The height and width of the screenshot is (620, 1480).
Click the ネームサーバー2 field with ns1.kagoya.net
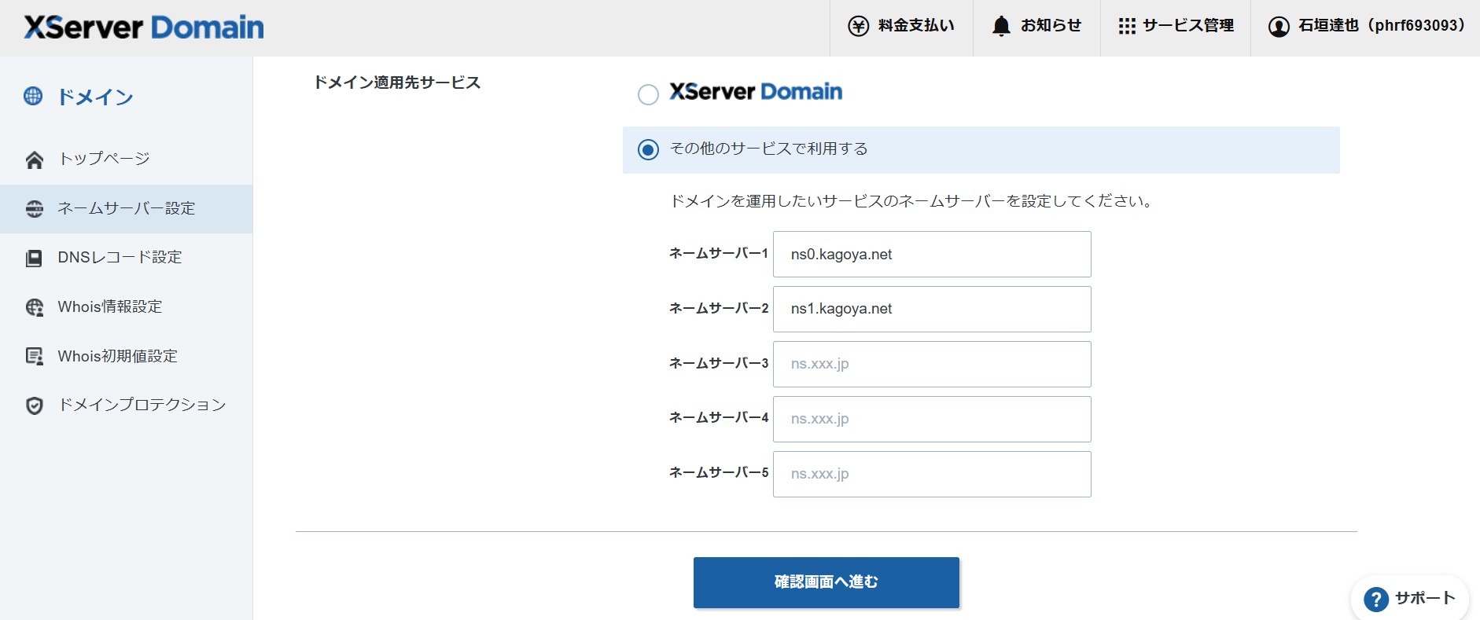(932, 309)
